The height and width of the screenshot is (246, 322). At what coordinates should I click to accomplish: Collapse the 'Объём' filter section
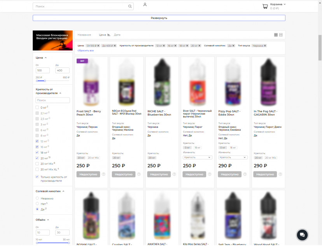coord(48,220)
